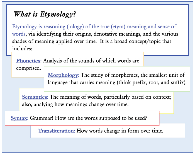
Task: Click the Morphology hyperlink
Action: (x=63, y=75)
